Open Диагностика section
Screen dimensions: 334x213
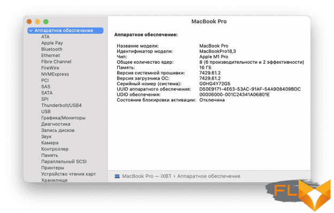[56, 124]
